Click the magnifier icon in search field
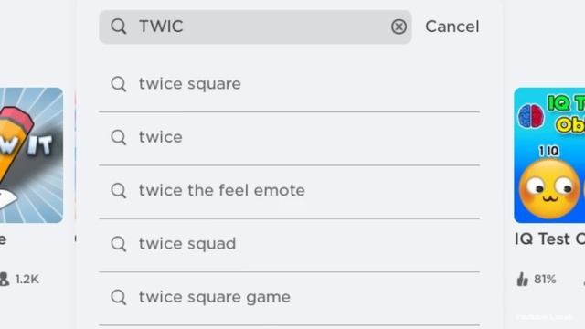The image size is (585, 329). (119, 27)
